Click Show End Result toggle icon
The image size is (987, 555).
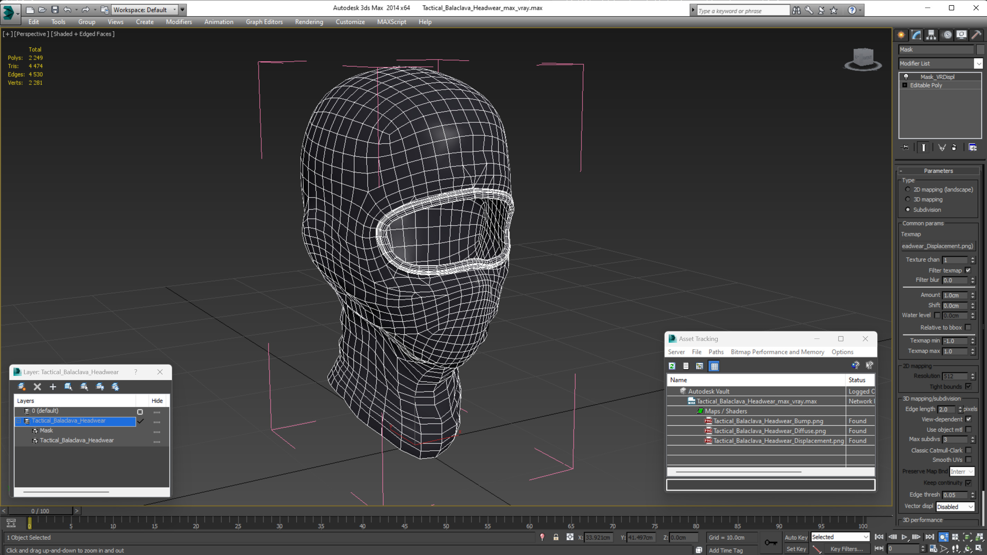point(923,147)
